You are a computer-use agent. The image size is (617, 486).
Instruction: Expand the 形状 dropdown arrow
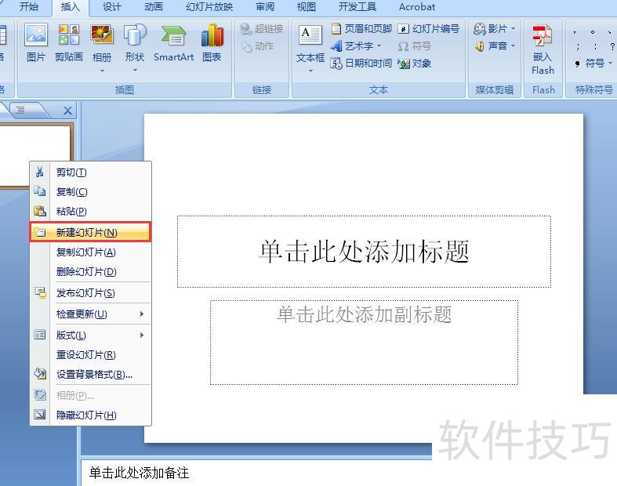click(x=135, y=71)
